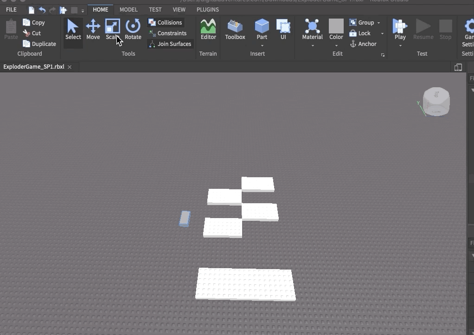Click the Paste clipboard icon

pos(11,30)
